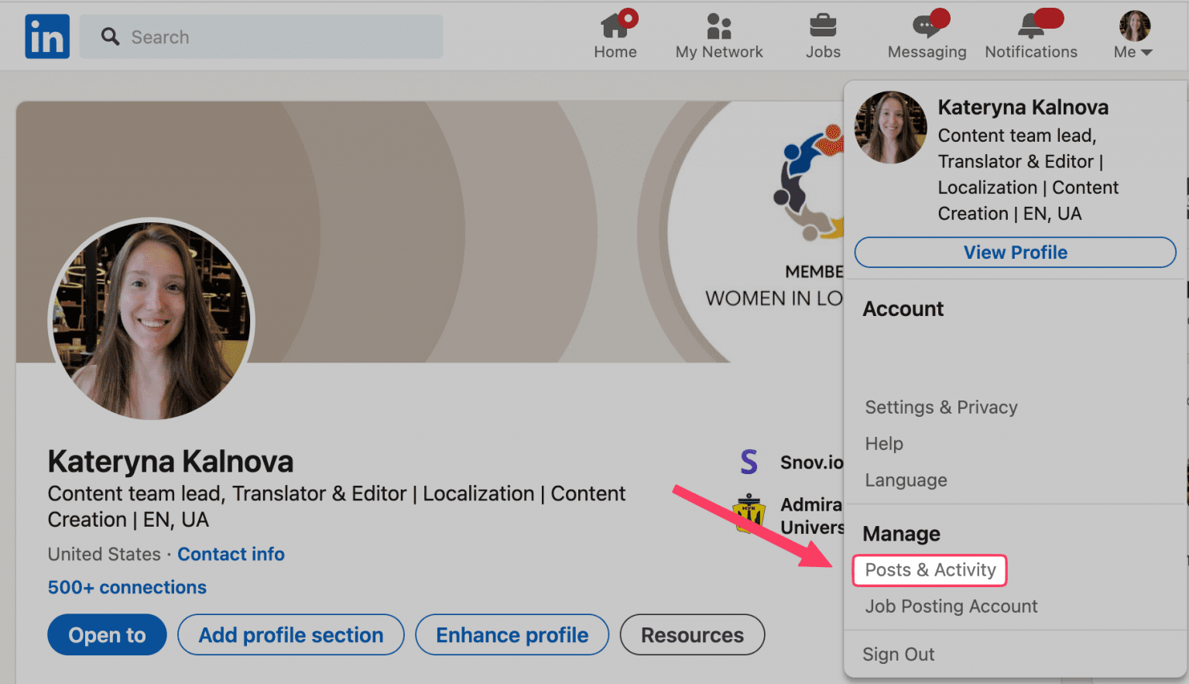The image size is (1189, 684).
Task: Open the Notifications bell icon
Action: tap(1030, 26)
